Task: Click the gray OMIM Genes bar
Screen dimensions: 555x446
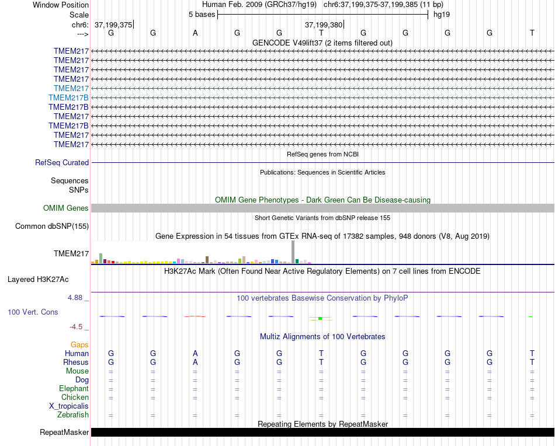Action: (x=322, y=208)
